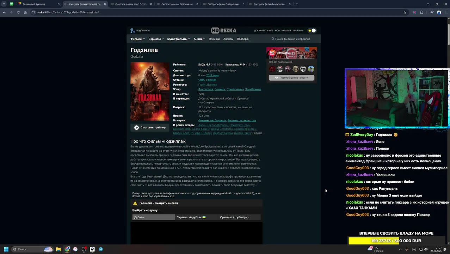
Task: Open the Досмотреть (153) list
Action: pyautogui.click(x=264, y=31)
